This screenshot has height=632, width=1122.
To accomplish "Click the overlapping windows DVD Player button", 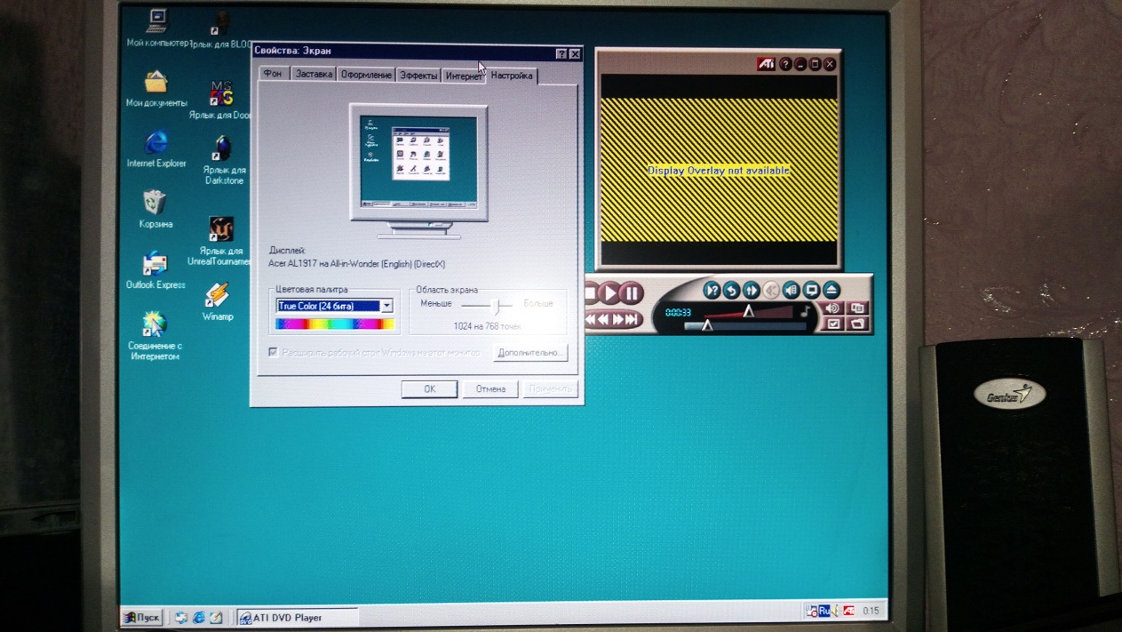I will pyautogui.click(x=857, y=308).
